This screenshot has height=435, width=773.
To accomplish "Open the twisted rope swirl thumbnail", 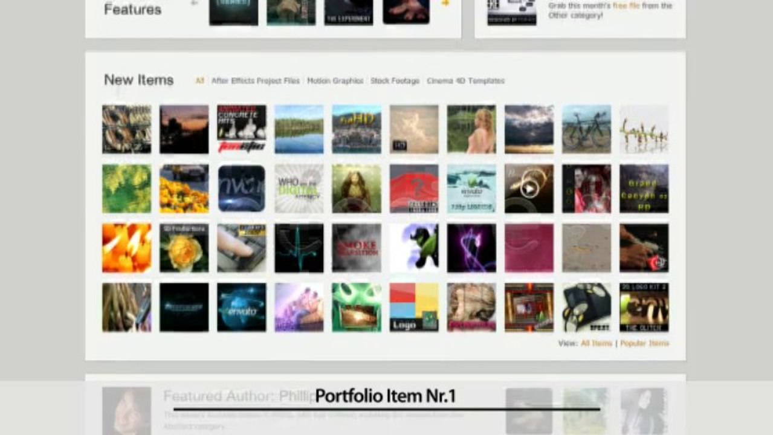I will click(x=127, y=129).
